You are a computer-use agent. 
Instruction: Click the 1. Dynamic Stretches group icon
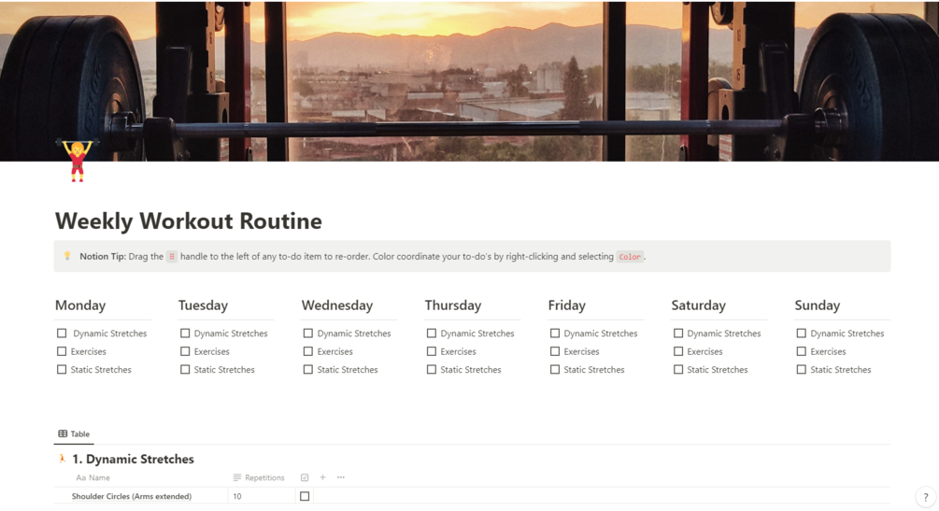[x=62, y=459]
